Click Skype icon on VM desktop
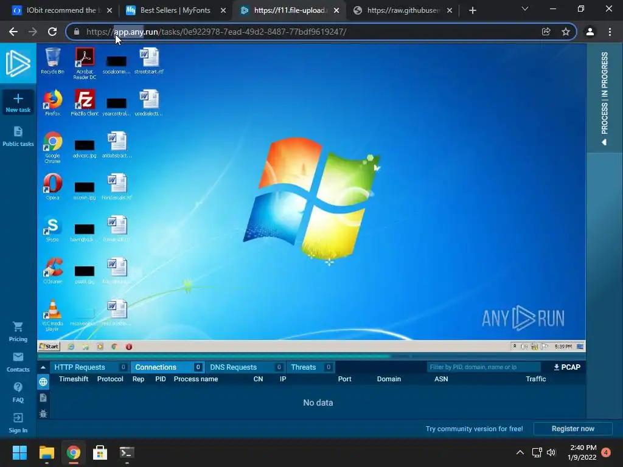 point(52,229)
